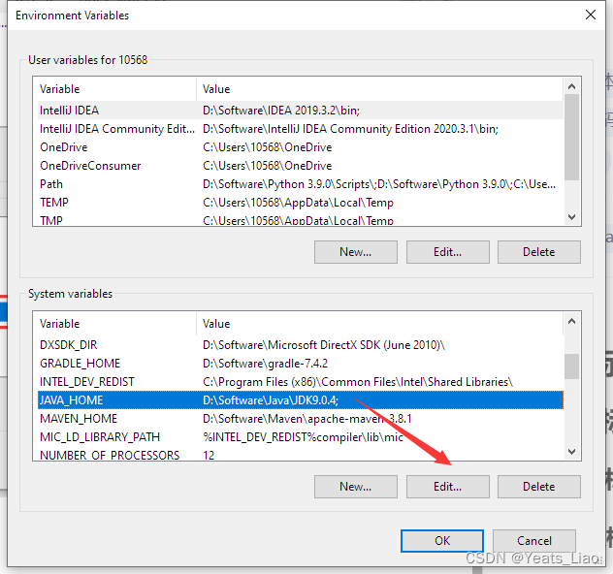The width and height of the screenshot is (613, 574).
Task: Click value D:\Software\Java\JDK9.0.4;
Action: (x=271, y=400)
